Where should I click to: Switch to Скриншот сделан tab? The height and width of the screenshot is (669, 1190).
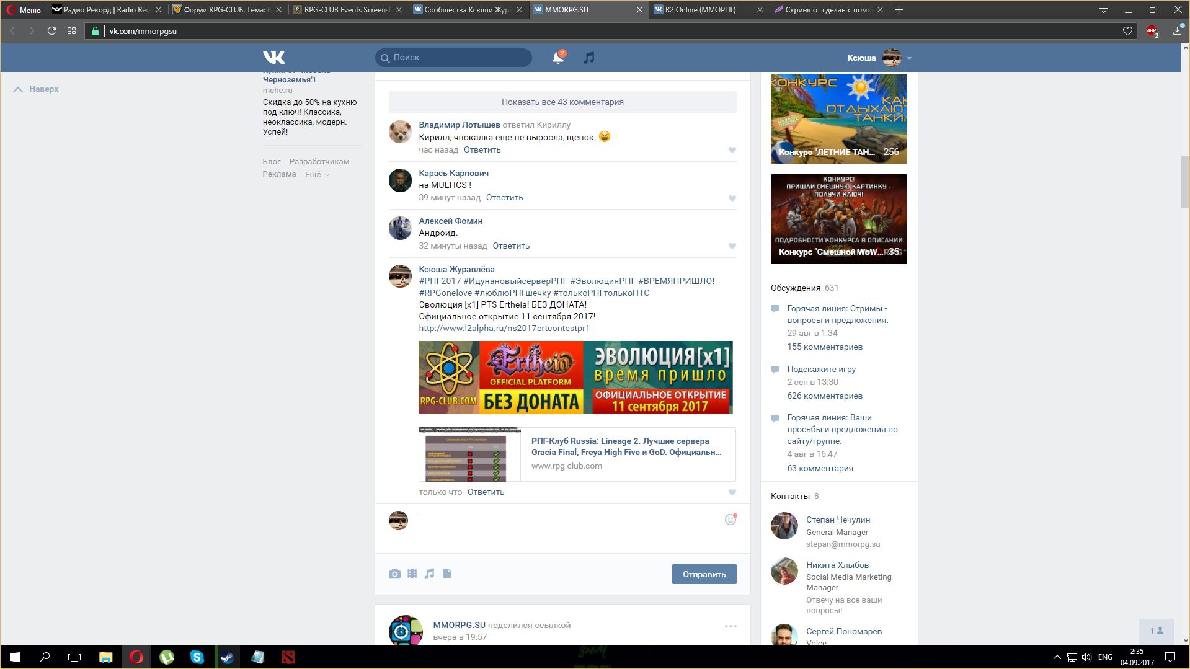click(x=828, y=10)
